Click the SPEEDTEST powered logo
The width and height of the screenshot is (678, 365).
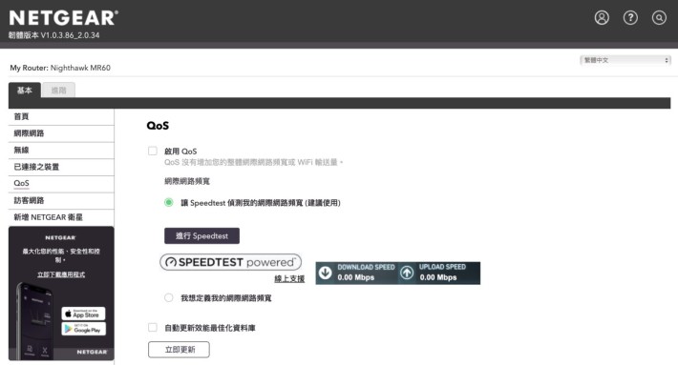coord(230,262)
